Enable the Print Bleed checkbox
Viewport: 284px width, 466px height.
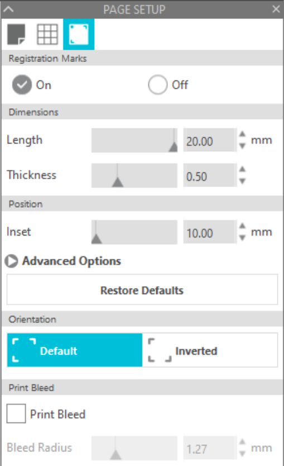(16, 414)
